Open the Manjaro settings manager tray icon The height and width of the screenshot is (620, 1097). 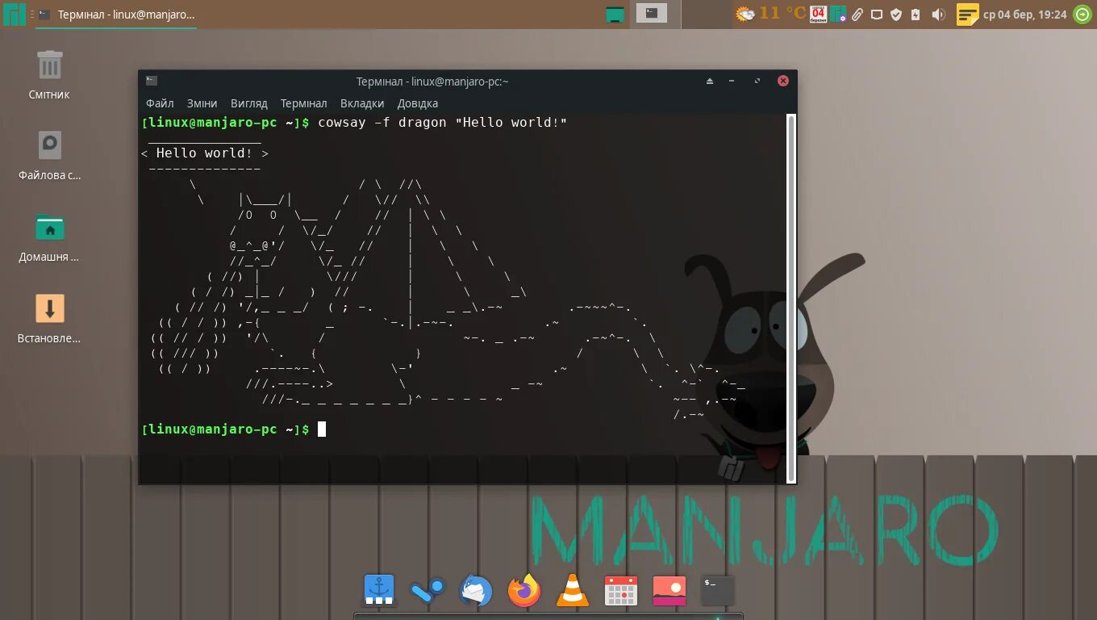click(839, 14)
